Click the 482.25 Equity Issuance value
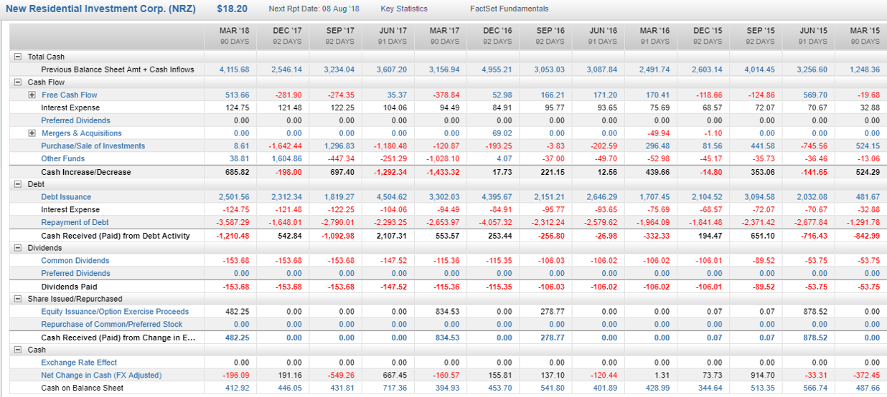 [237, 312]
